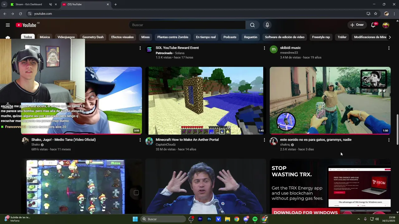Open Discord from taskbar

point(246,219)
